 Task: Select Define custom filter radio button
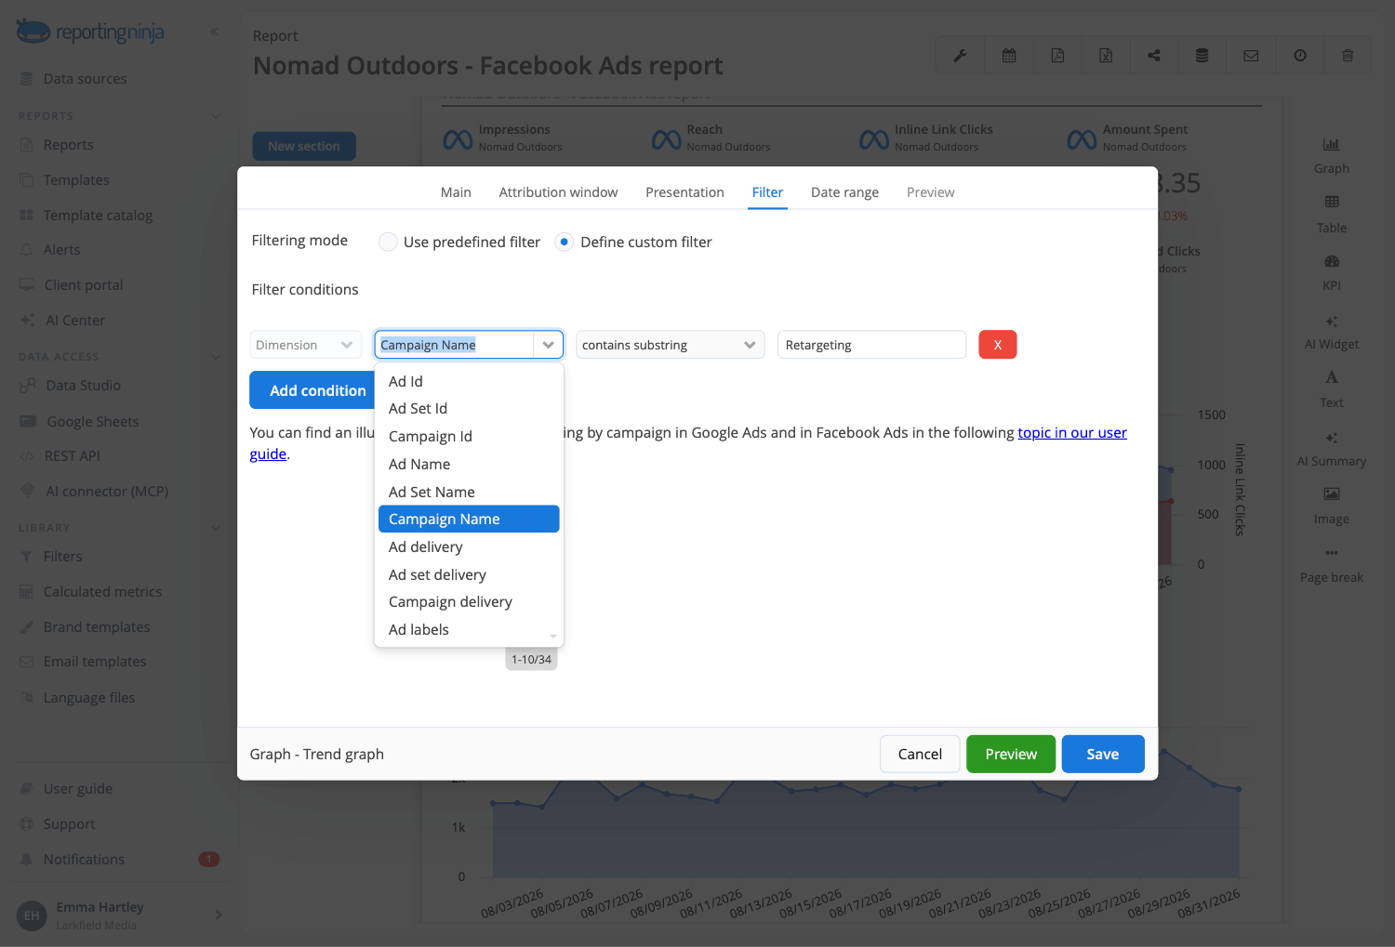564,242
